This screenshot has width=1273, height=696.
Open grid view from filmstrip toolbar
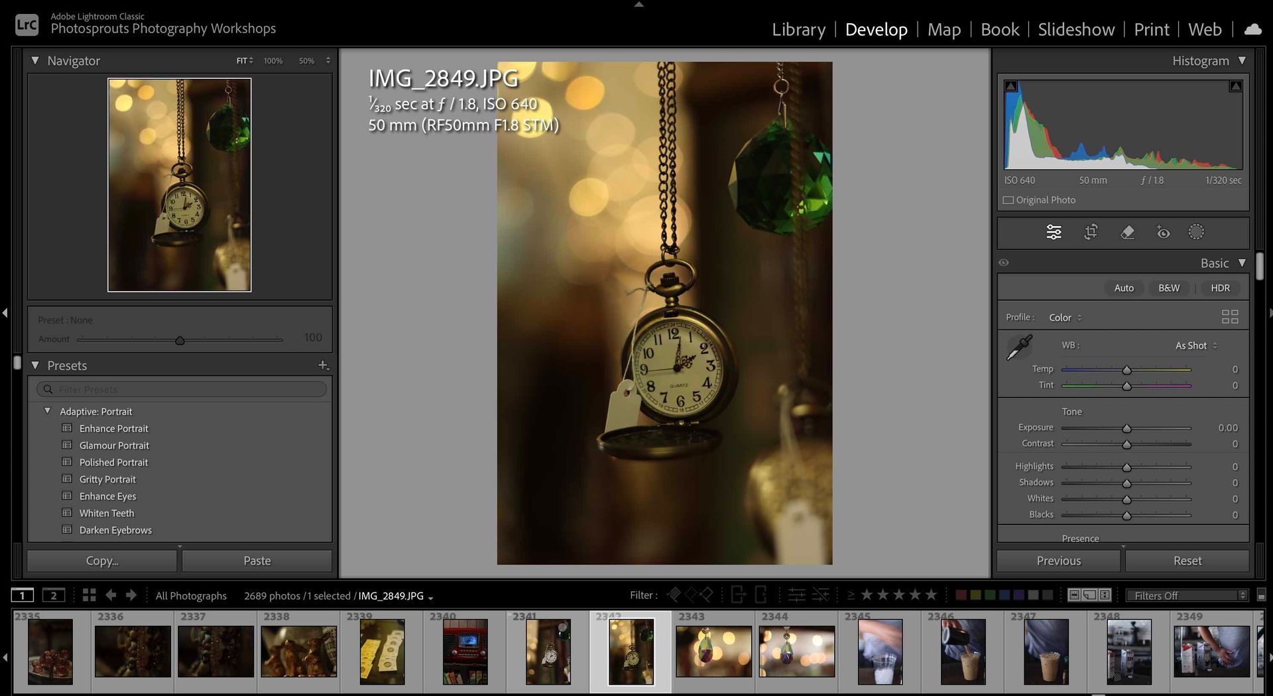coord(89,595)
